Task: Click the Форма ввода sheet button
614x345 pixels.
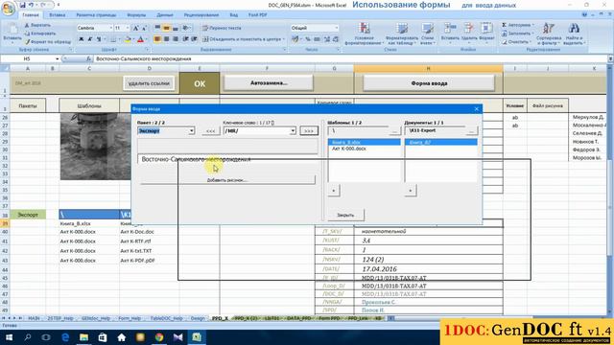Action: click(x=429, y=83)
